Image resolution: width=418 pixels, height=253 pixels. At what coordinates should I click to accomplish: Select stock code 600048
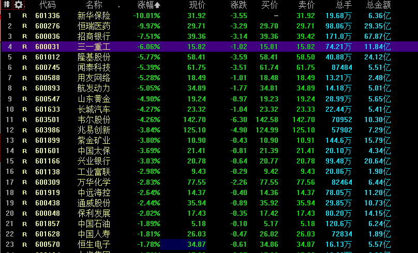48,214
